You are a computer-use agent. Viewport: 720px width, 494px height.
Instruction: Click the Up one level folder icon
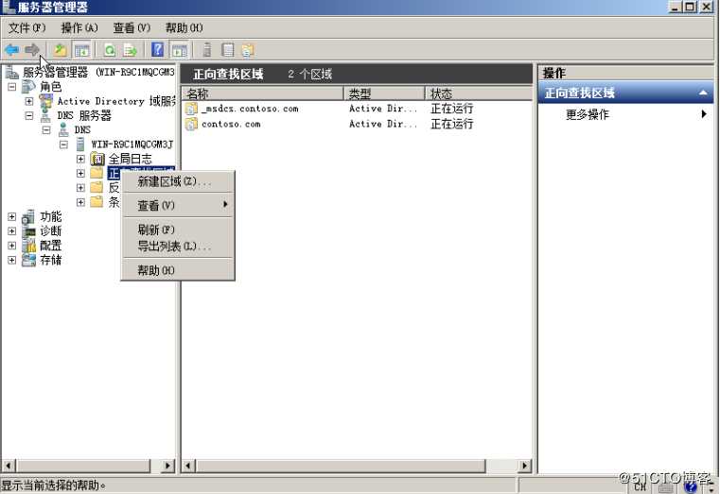61,49
